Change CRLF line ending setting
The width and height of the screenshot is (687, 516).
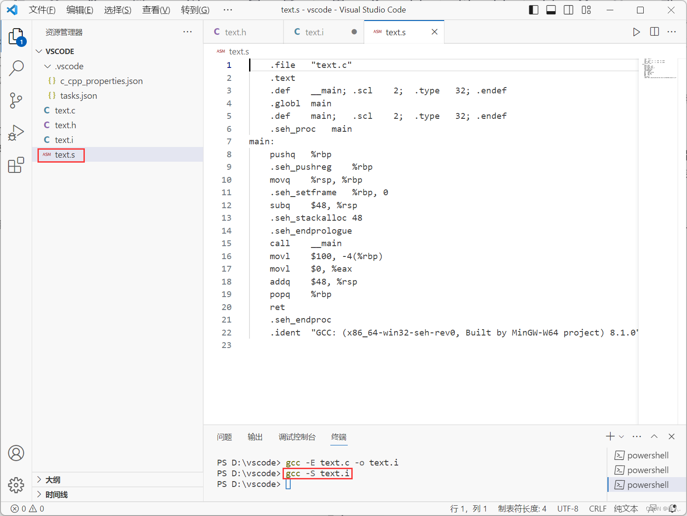coord(597,508)
